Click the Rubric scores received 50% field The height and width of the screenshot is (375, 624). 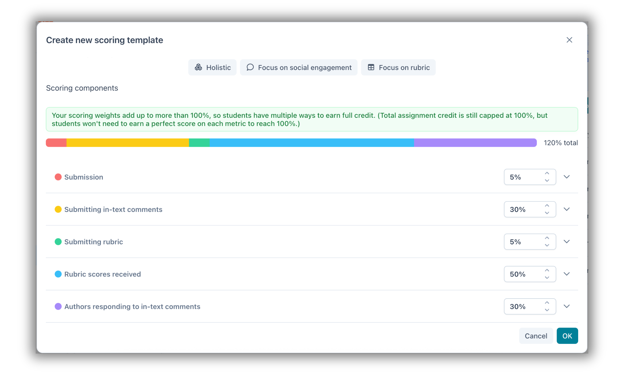point(523,274)
